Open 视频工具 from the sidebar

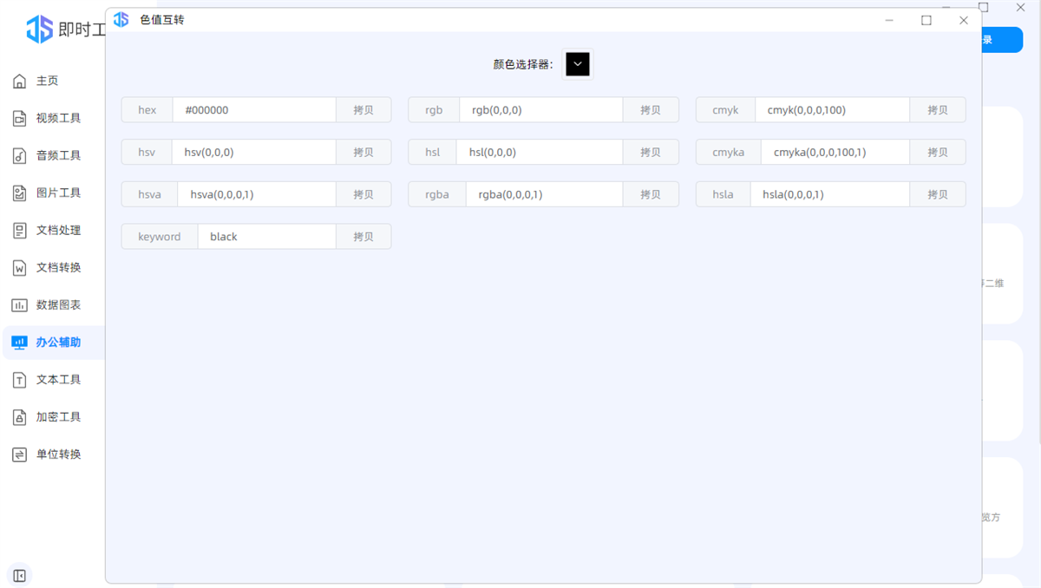19,118
